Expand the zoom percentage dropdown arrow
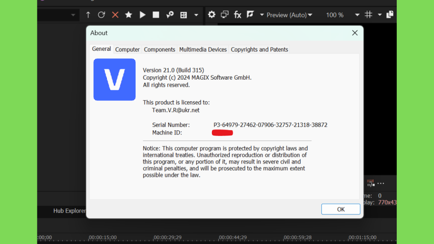Viewport: 434px width, 244px height. point(357,15)
